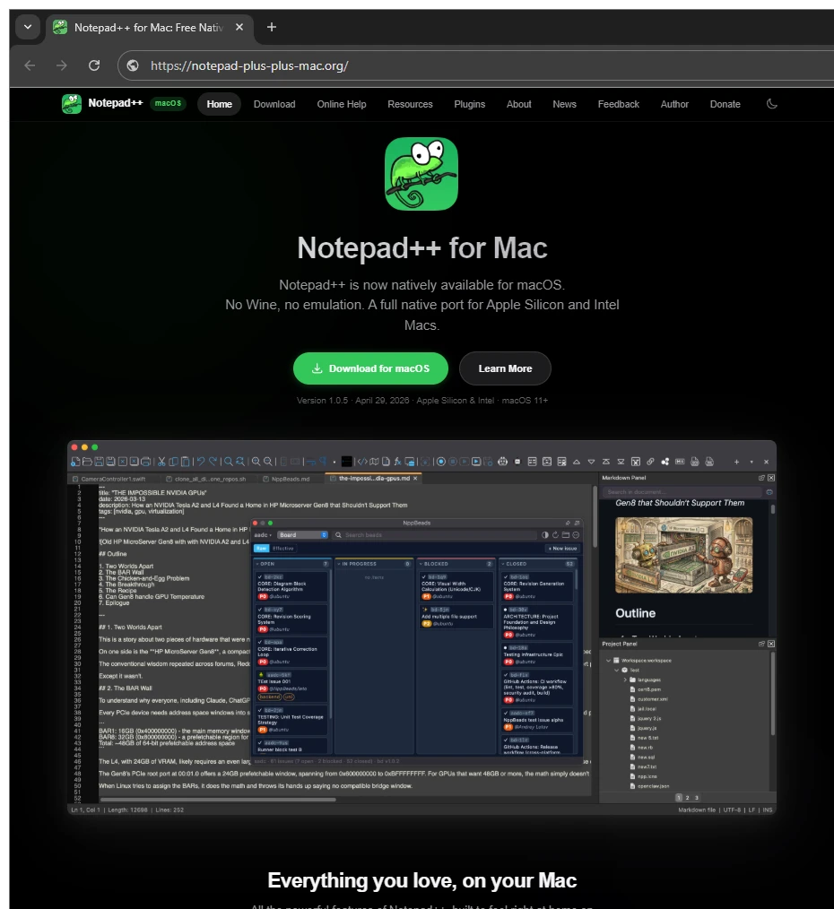Collapse the CLOSED column header
Image resolution: width=834 pixels, height=909 pixels.
[502, 564]
